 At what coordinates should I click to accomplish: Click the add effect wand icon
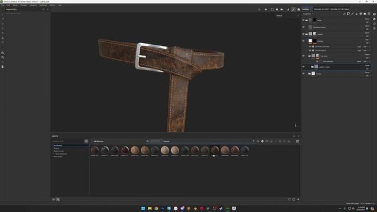(x=344, y=14)
